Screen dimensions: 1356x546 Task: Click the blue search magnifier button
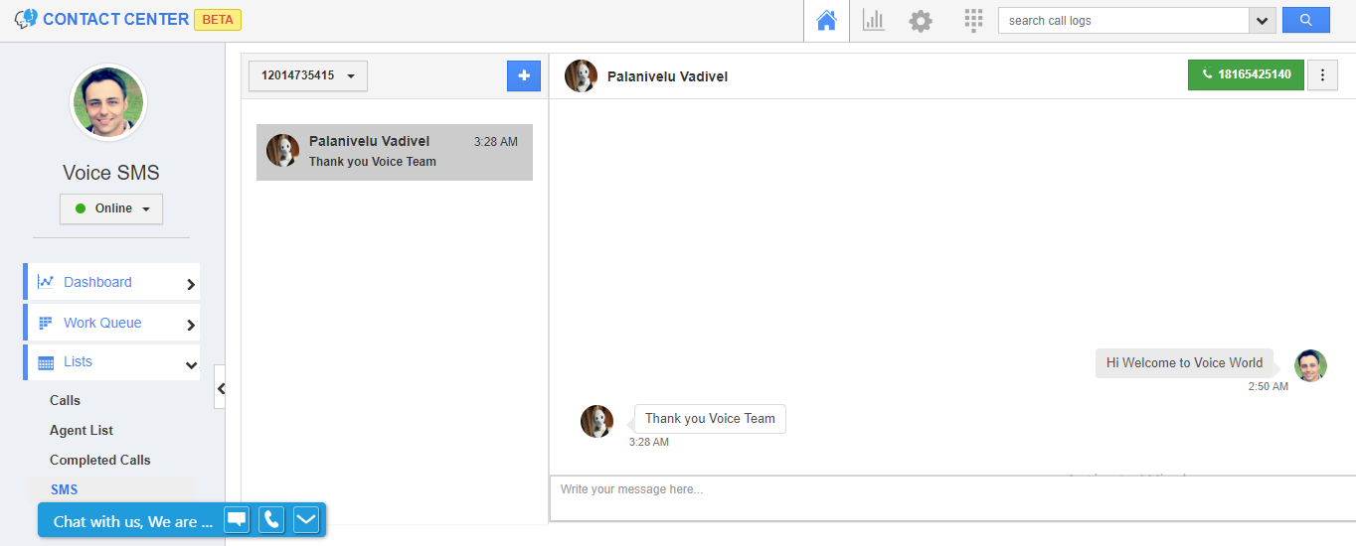point(1305,20)
